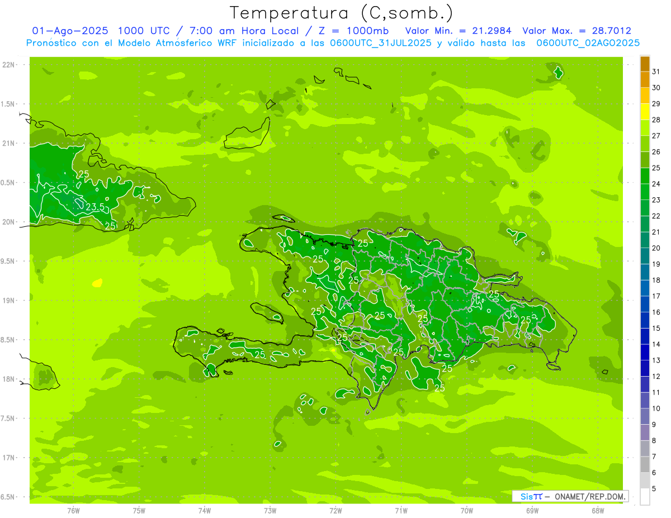
Task: Click gray legend swatch between 6 and 7
Action: (645, 464)
